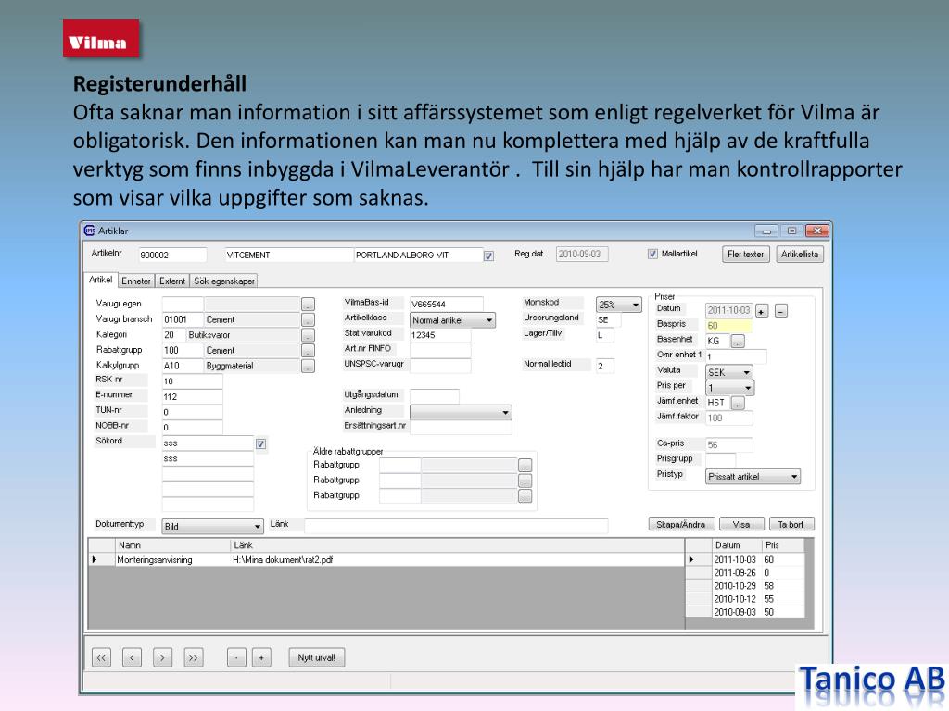The image size is (949, 711).
Task: Click the Ursprungsland field SE
Action: (x=608, y=319)
